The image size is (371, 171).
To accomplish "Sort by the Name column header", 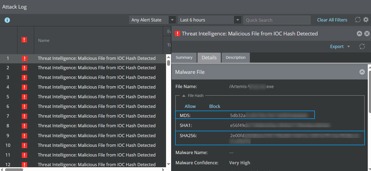I will tap(44, 40).
